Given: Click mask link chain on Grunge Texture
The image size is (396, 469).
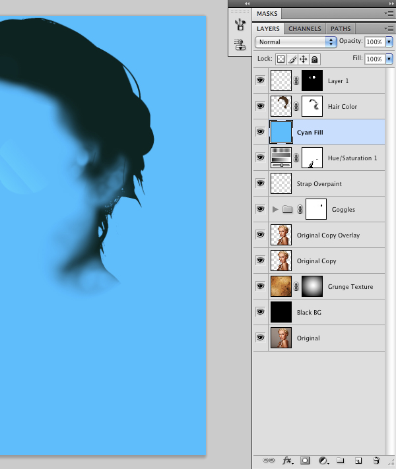Looking at the screenshot, I should point(296,286).
